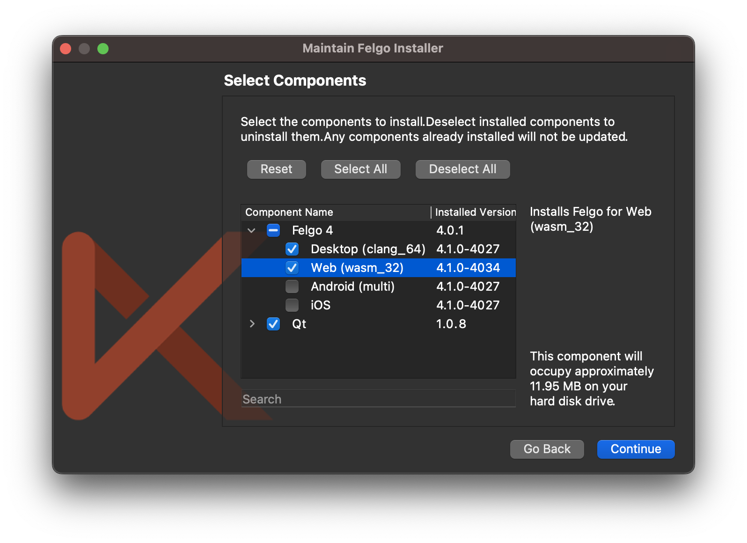747x543 pixels.
Task: Select the Desktop (clang_64) row
Action: (x=378, y=249)
